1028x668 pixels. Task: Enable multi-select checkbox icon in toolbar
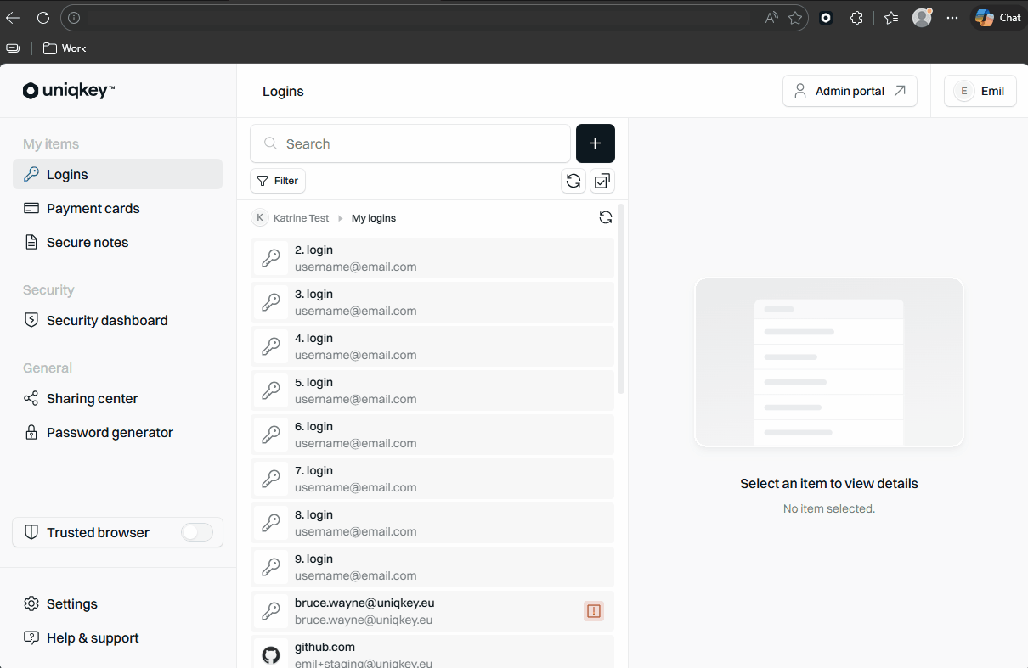(602, 181)
